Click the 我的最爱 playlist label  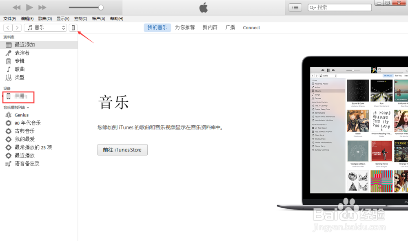tap(24, 139)
